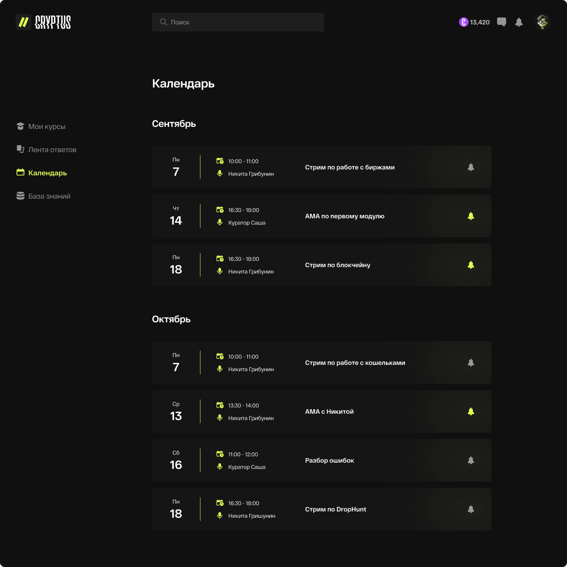
Task: Enable reminder for Стрим по DropHunt
Action: [471, 509]
